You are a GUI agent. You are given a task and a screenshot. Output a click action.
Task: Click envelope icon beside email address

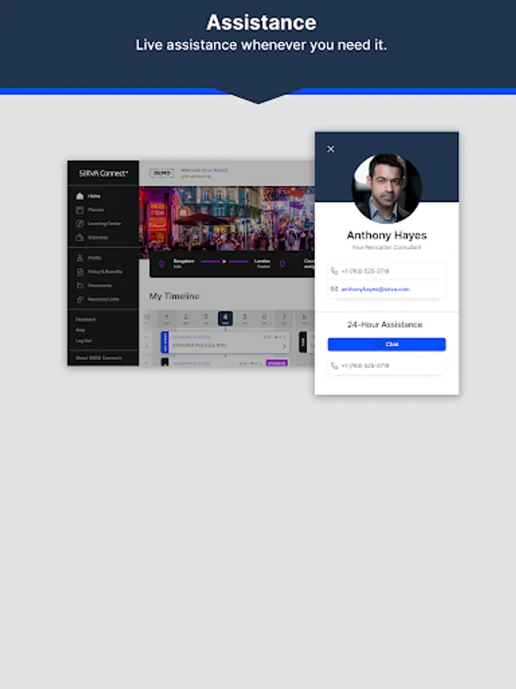[334, 289]
